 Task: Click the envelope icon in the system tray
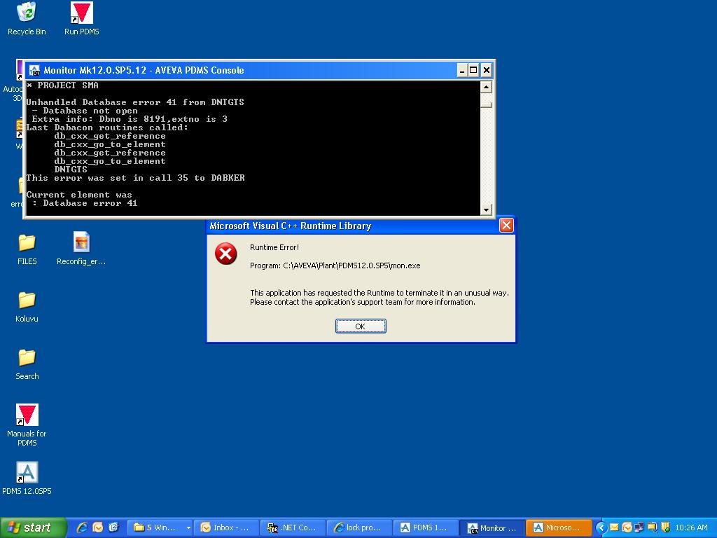point(614,527)
